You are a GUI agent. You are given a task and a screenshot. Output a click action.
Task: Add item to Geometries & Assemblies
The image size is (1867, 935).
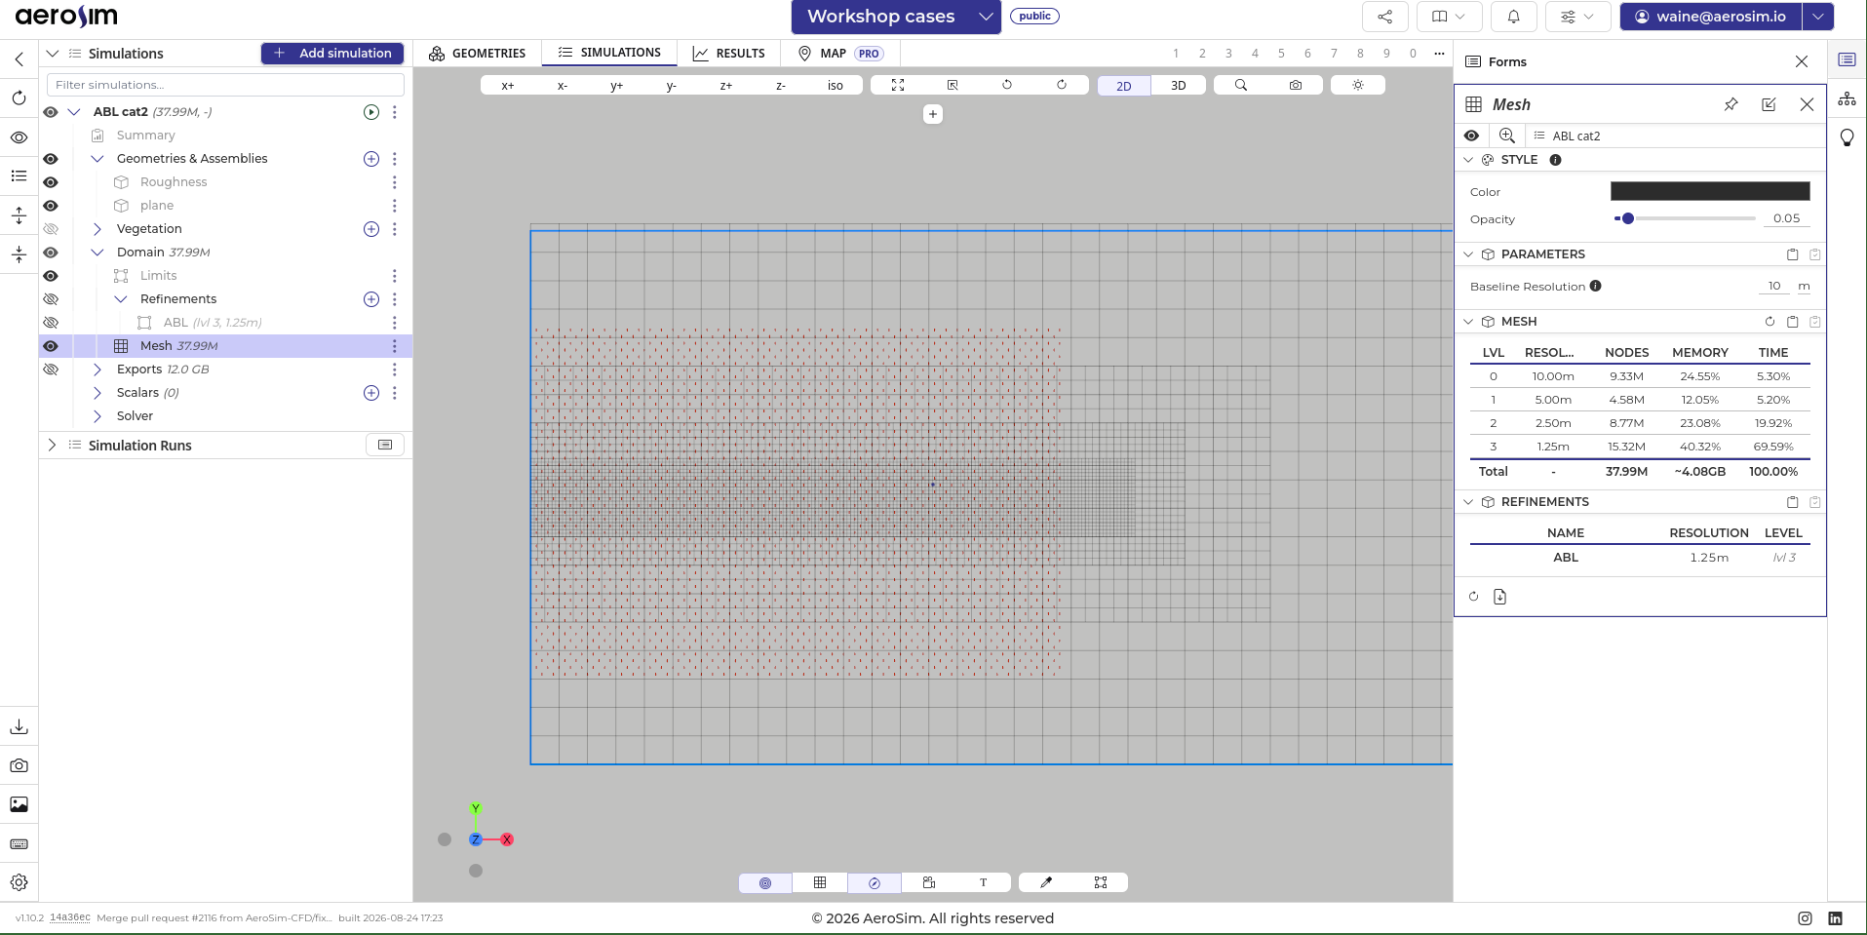371,159
